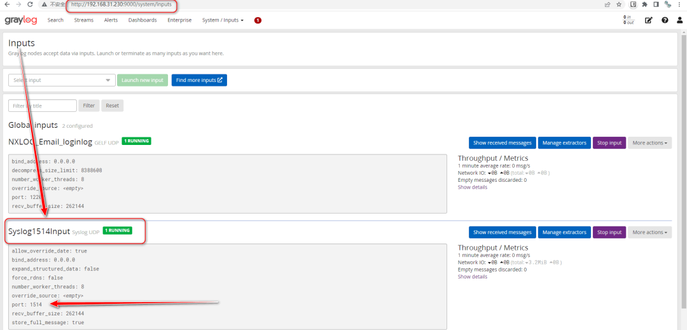Show received messages for NXLOG_Email_loginlog
This screenshot has width=687, height=330.
click(x=503, y=142)
